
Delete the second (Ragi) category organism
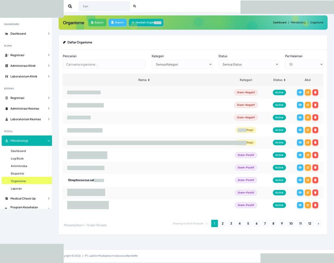pos(315,143)
